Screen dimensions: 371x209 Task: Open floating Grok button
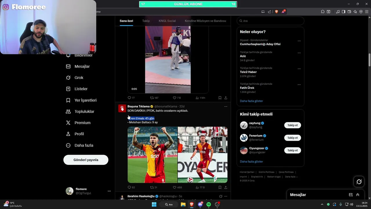[359, 182]
